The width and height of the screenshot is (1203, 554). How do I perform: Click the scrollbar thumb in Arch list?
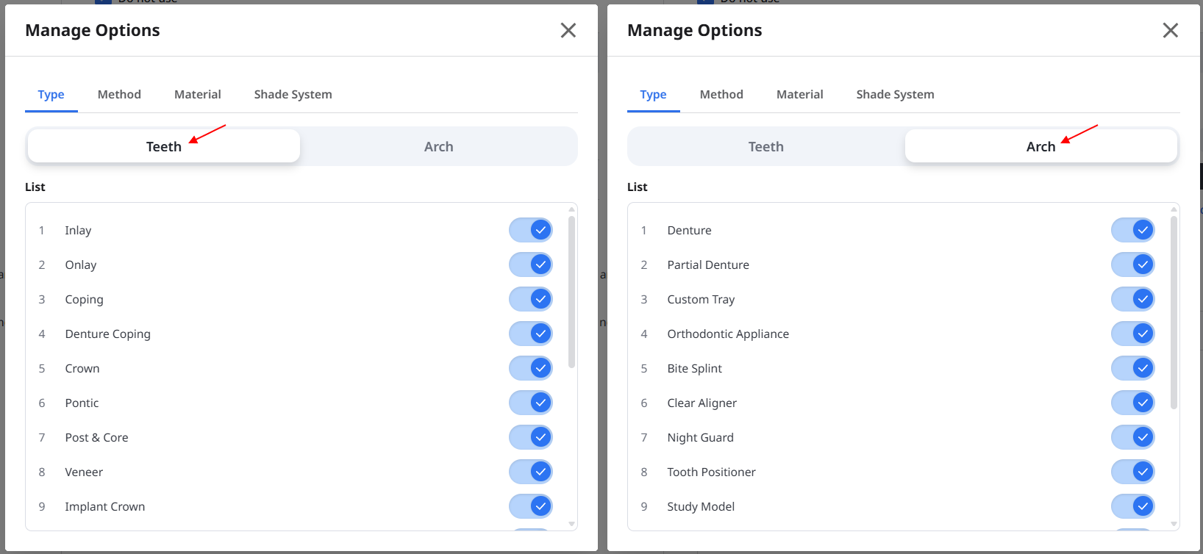point(1174,312)
